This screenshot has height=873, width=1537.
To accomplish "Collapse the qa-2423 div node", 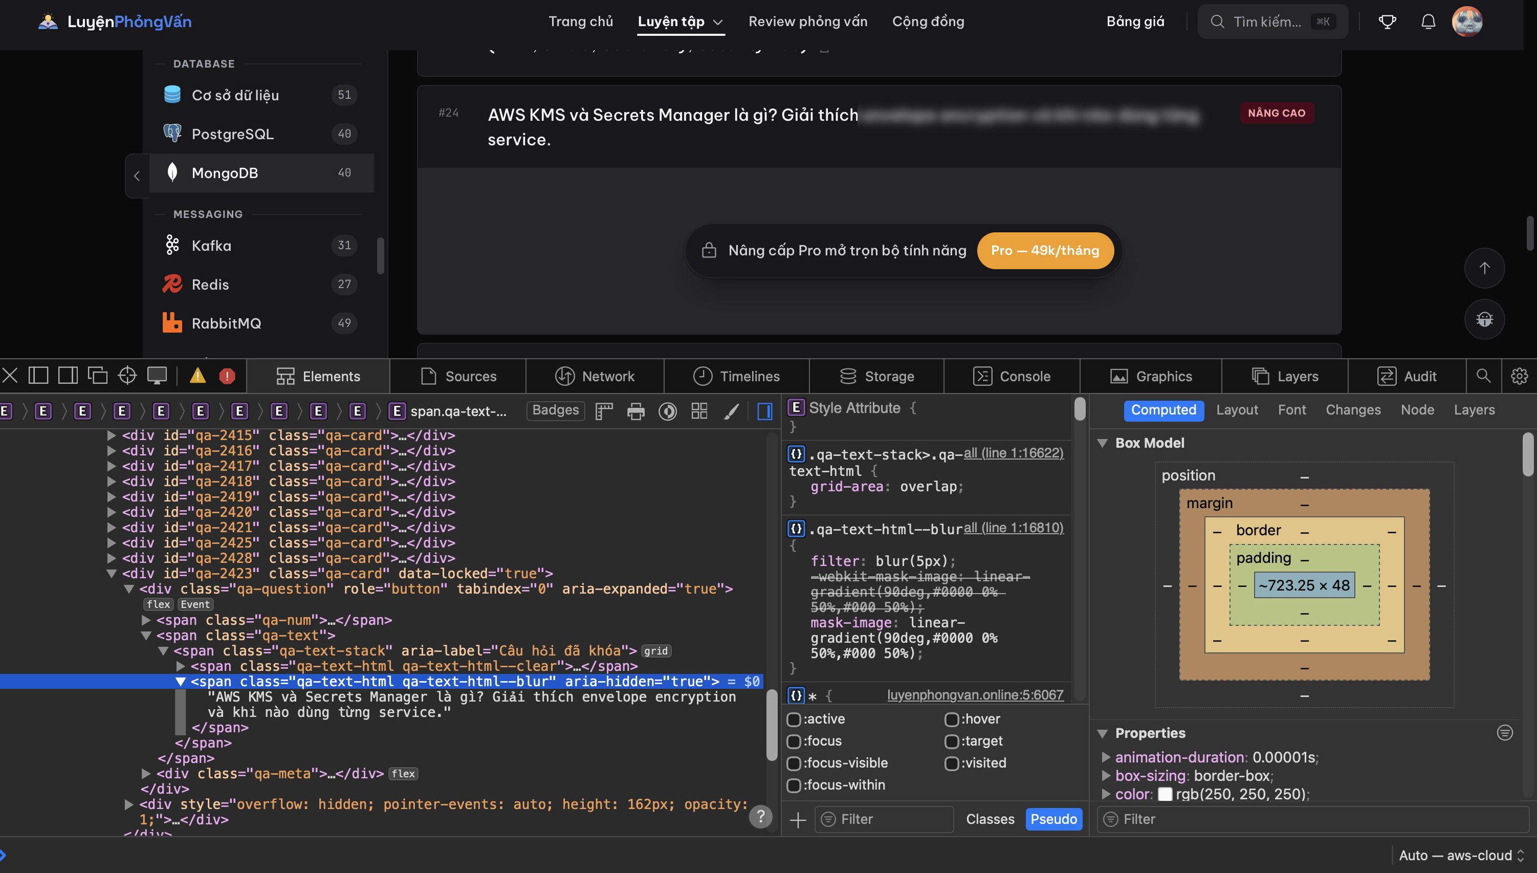I will [x=112, y=574].
